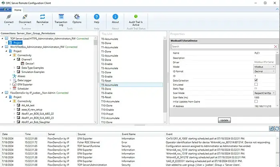
Task: Click the AA_AA_test channel icon
Action: 18,105
